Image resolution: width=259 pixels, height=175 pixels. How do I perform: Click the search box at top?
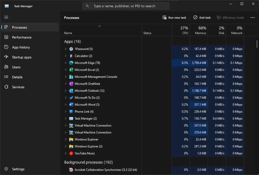pos(126,6)
